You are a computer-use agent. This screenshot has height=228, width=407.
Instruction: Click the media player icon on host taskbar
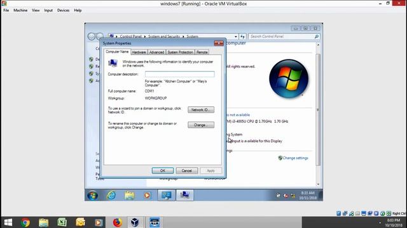99,222
